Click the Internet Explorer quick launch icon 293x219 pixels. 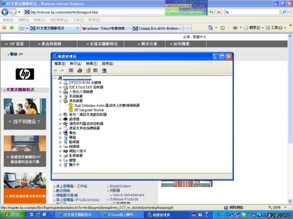click(38, 215)
